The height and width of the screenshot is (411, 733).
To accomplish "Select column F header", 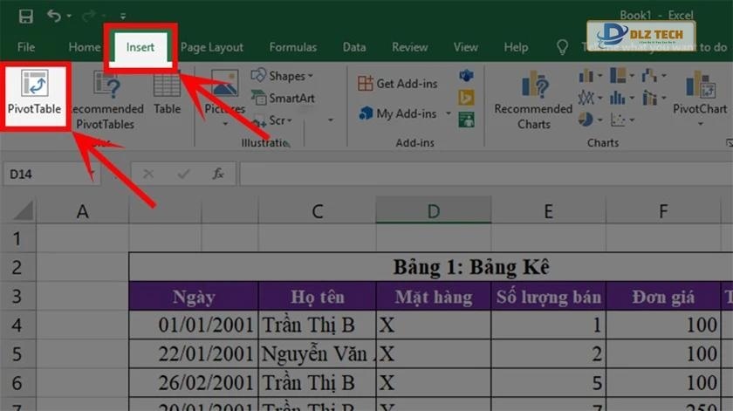I will 663,211.
